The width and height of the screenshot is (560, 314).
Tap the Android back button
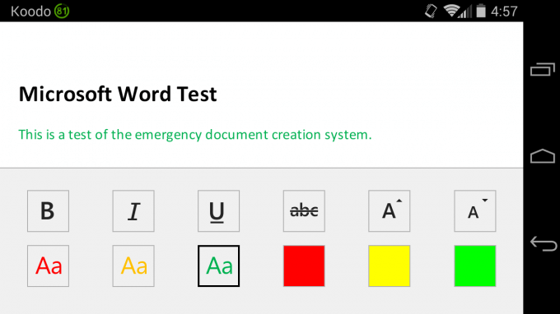[x=544, y=244]
